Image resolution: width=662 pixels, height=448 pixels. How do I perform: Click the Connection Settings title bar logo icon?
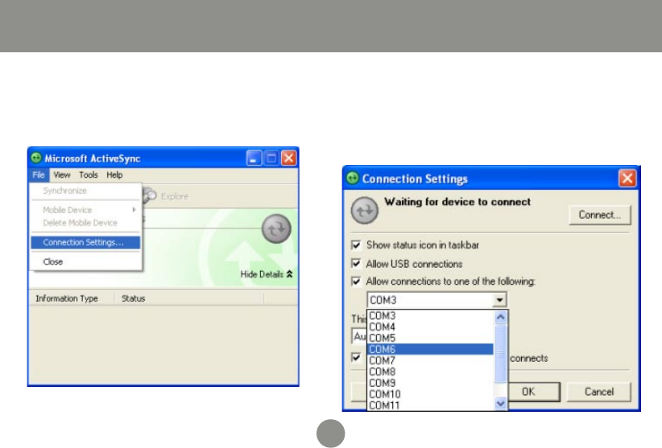353,179
